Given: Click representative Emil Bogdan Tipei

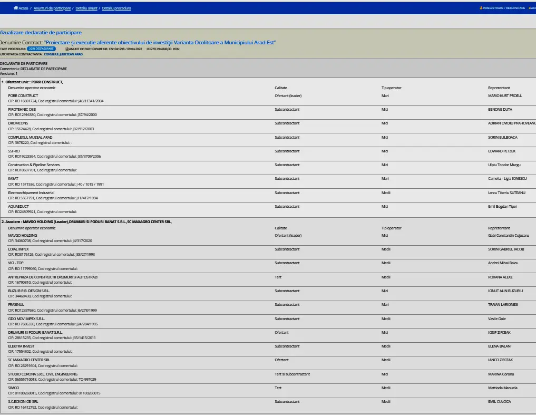Looking at the screenshot, I should (x=502, y=206).
